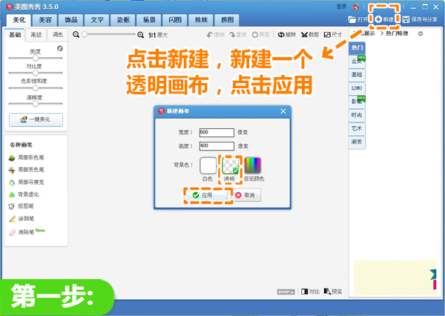Select 涂鸦笔 doodle pen
The width and height of the screenshot is (445, 316).
point(22,219)
